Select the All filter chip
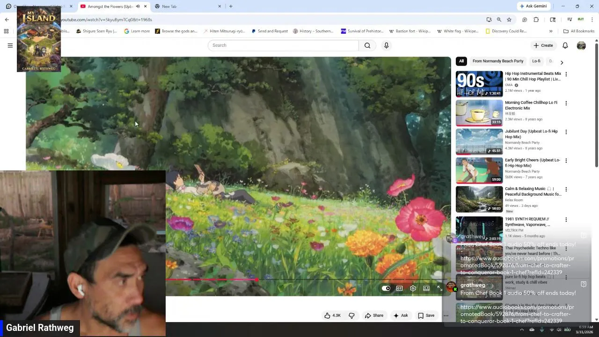This screenshot has height=337, width=599. [x=461, y=61]
